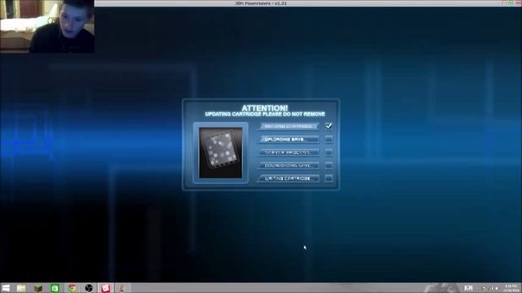Open the Windows Start button

pos(6,288)
